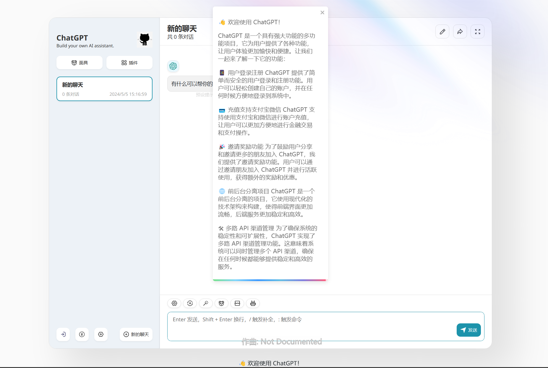Open the sidebar settings hexagon icon

click(x=101, y=334)
